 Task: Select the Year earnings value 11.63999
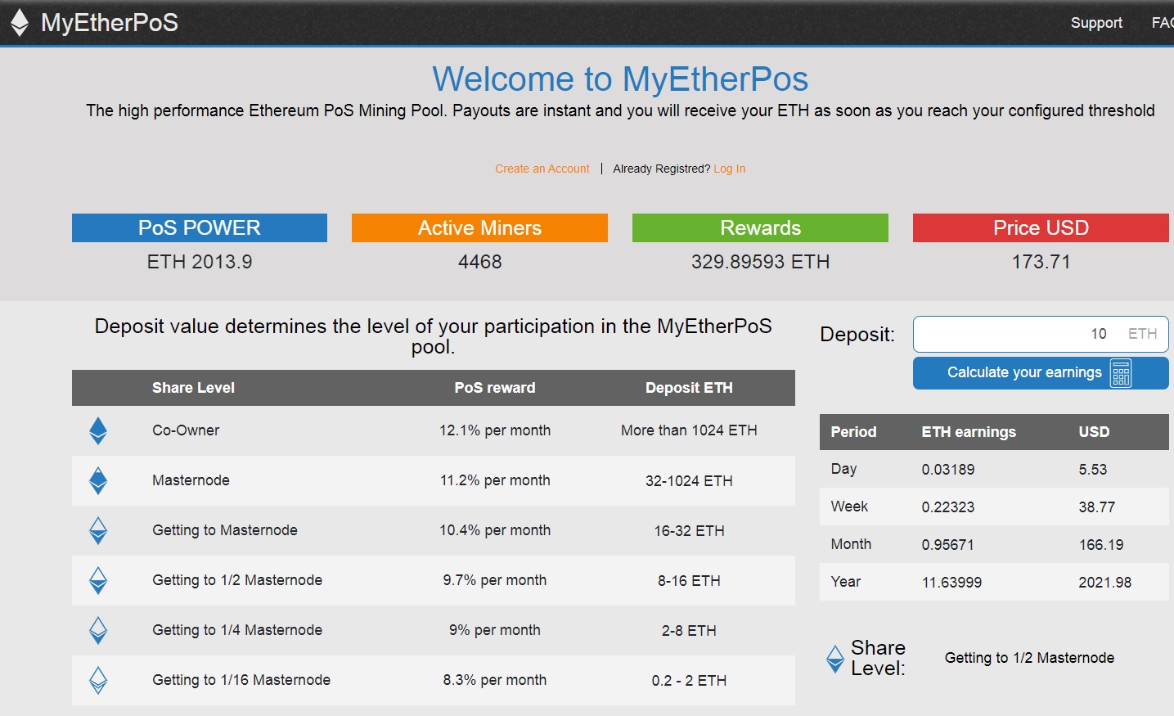pos(951,583)
